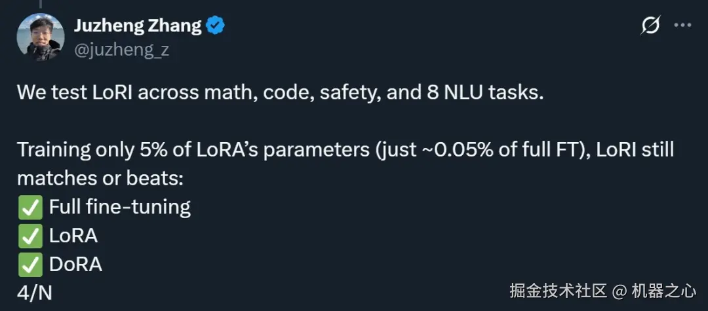The image size is (708, 311).
Task: Click the green checkmark next to LoRA
Action: (x=29, y=236)
